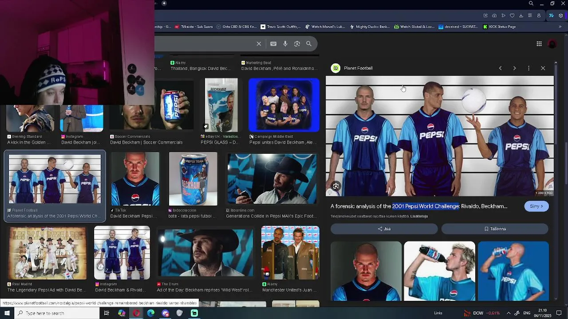
Task: Open the translate extension icon
Action: (551, 16)
